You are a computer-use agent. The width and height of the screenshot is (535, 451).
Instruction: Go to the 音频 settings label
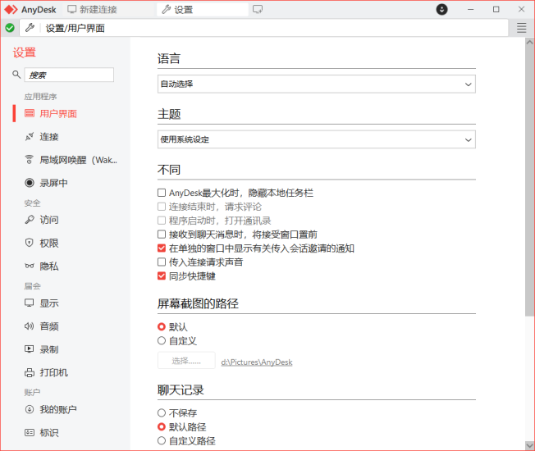click(x=48, y=326)
